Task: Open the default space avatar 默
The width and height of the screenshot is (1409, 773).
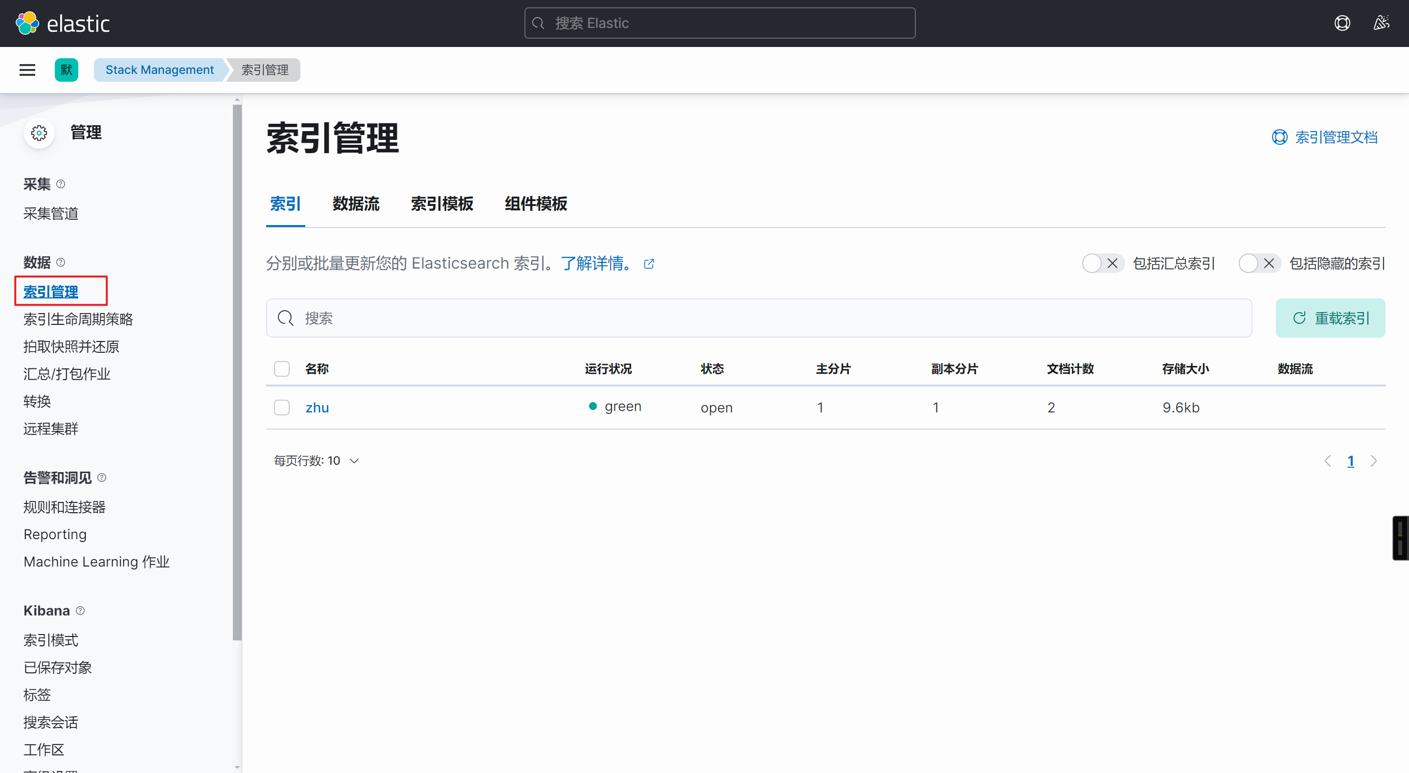Action: point(66,69)
